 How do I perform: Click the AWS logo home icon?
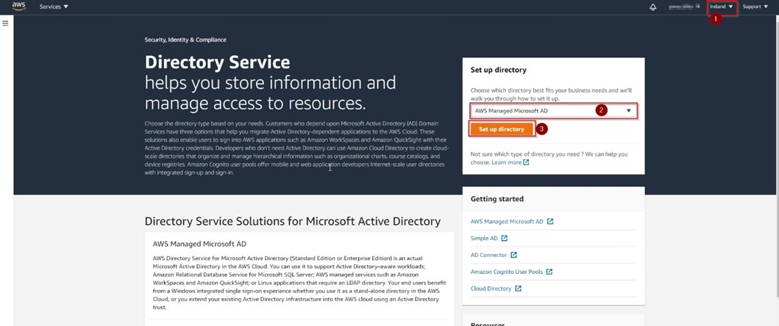(x=18, y=7)
